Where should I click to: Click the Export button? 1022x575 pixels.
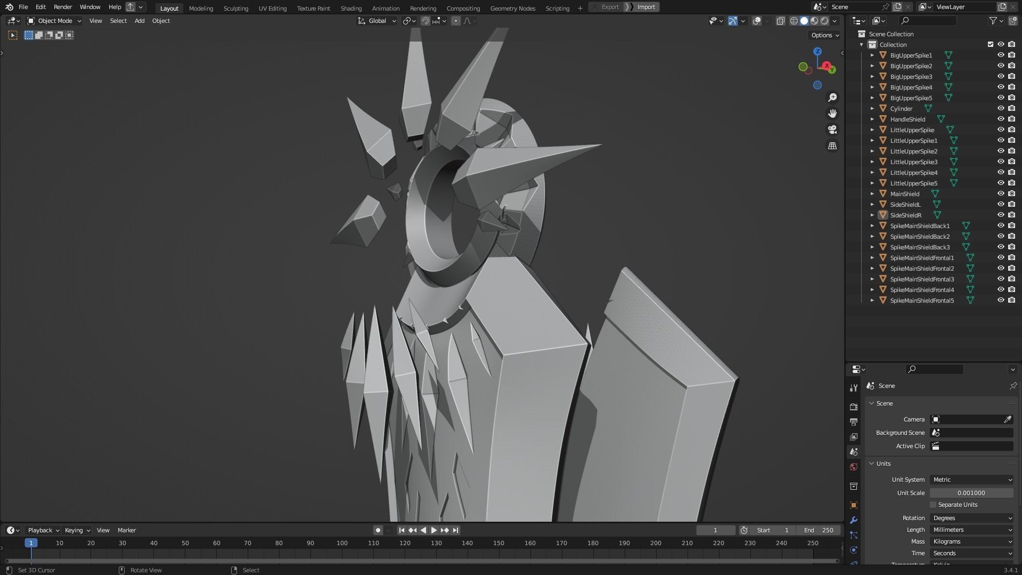pyautogui.click(x=606, y=7)
